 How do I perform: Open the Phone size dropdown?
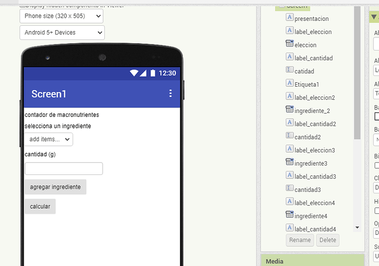point(62,16)
